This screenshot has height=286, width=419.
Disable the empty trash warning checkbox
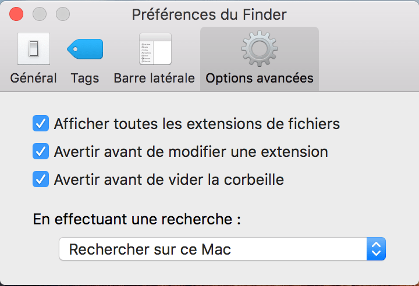41,180
